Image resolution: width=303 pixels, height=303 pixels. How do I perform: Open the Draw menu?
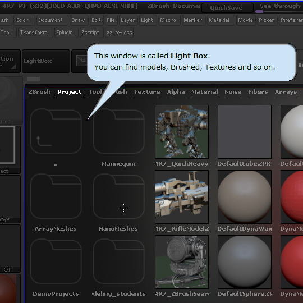(79, 20)
